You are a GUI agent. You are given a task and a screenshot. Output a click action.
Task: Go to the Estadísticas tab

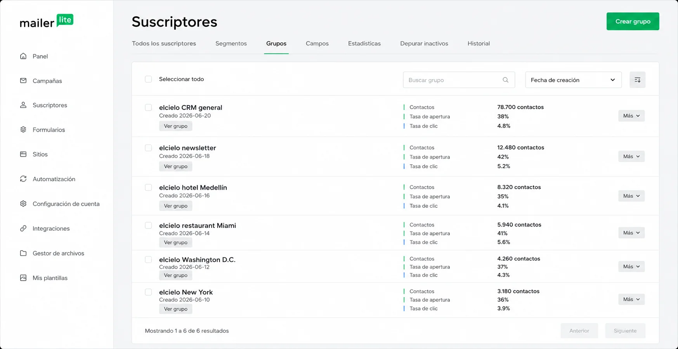[x=364, y=43]
